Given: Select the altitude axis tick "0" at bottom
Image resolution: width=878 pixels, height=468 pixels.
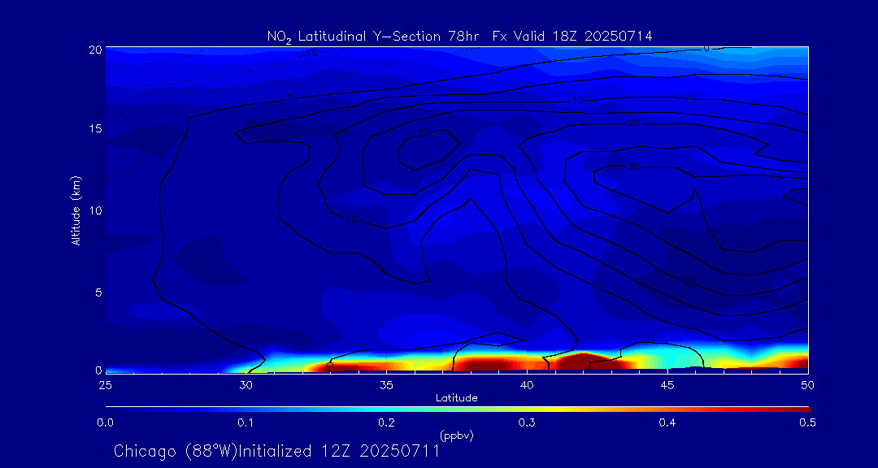Looking at the screenshot, I should click(98, 370).
